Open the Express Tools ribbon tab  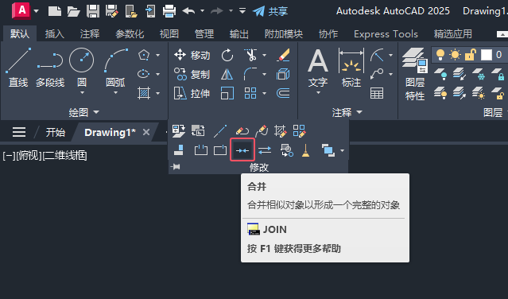pos(386,33)
